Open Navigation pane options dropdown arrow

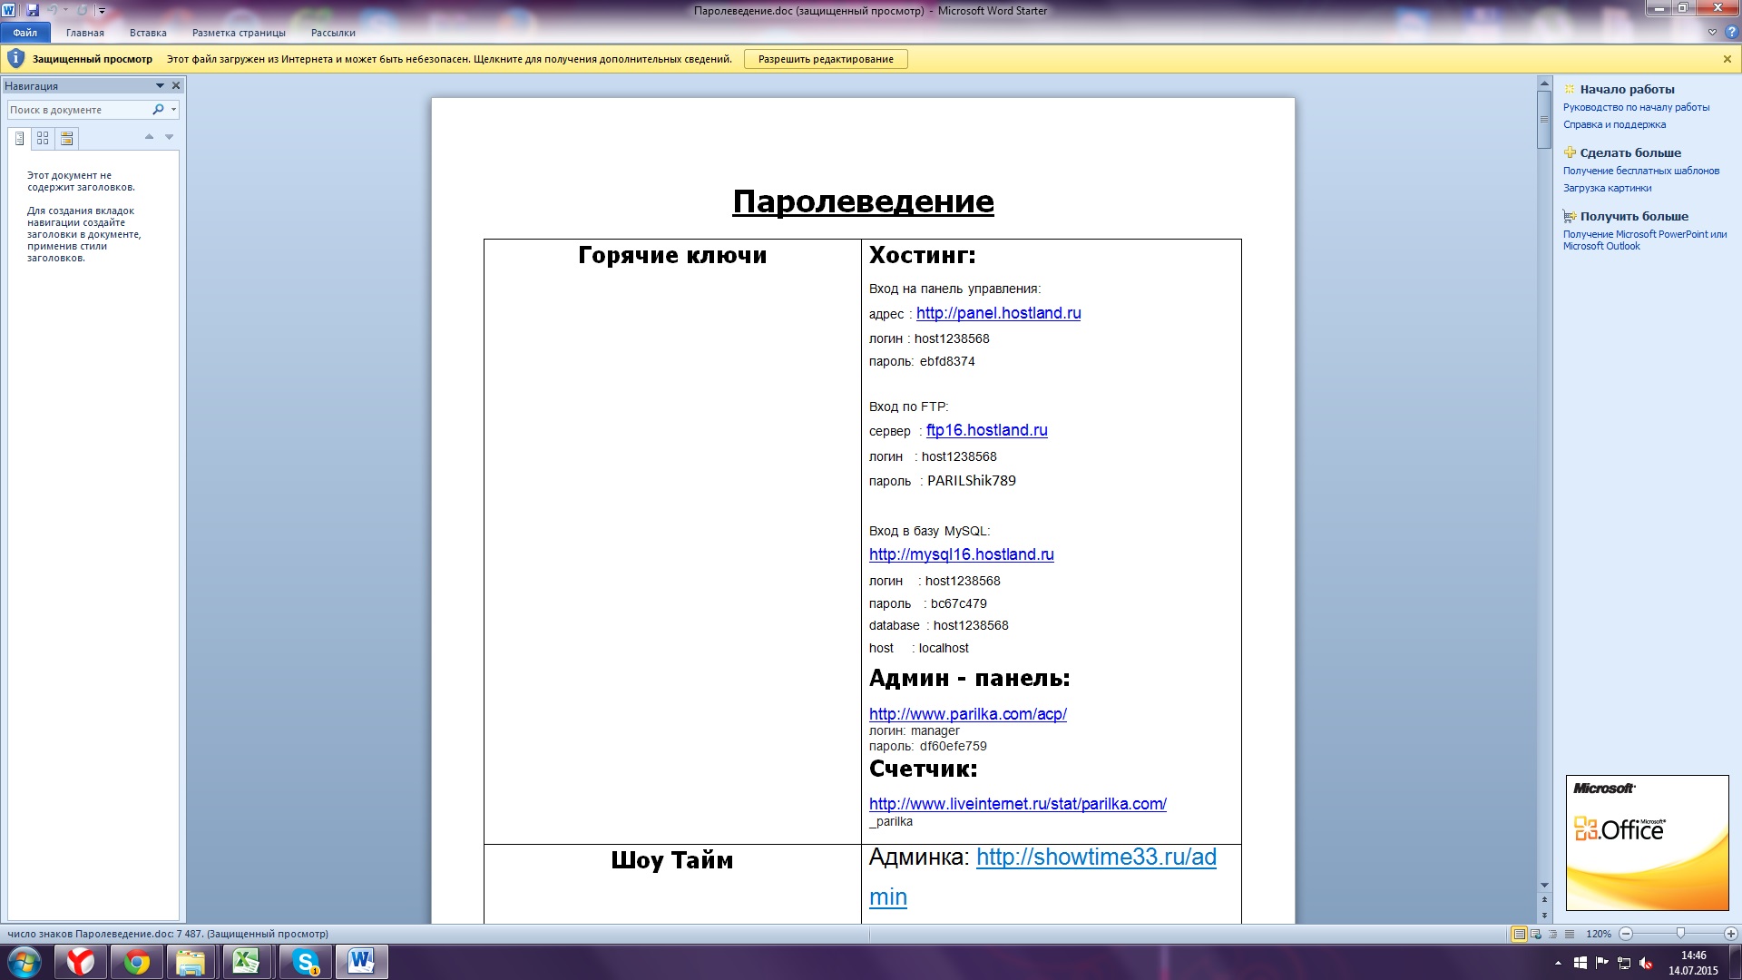click(x=160, y=86)
